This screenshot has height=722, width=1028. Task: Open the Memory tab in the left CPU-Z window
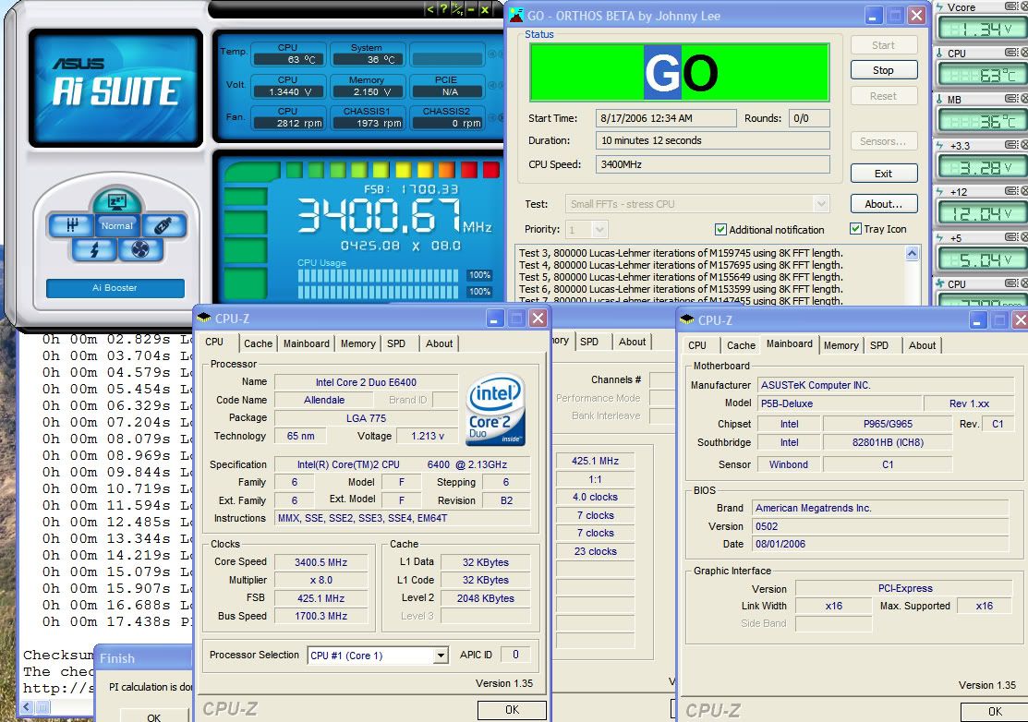point(358,344)
